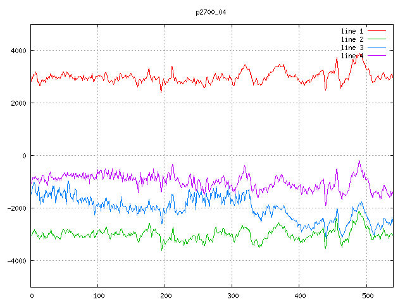Click the x-axis label 200
Viewport: 405px width, 304px height.
point(166,296)
